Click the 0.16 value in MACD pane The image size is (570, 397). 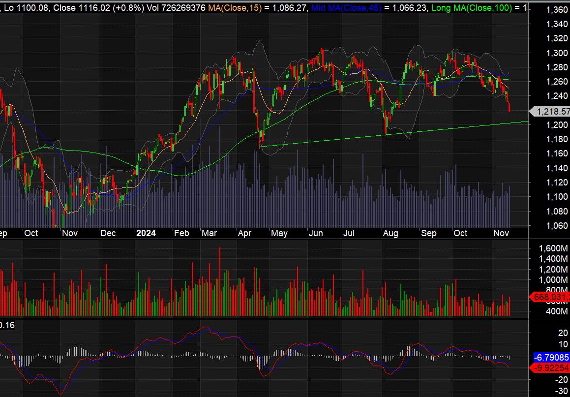pyautogui.click(x=7, y=325)
